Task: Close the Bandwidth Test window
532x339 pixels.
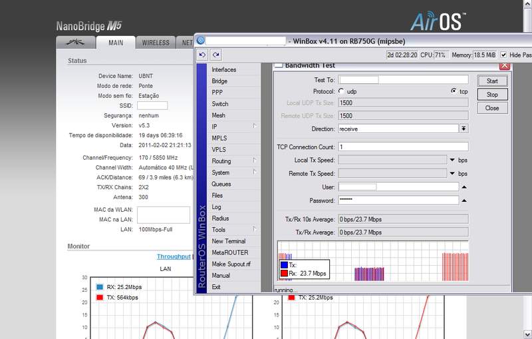Action: (x=504, y=65)
